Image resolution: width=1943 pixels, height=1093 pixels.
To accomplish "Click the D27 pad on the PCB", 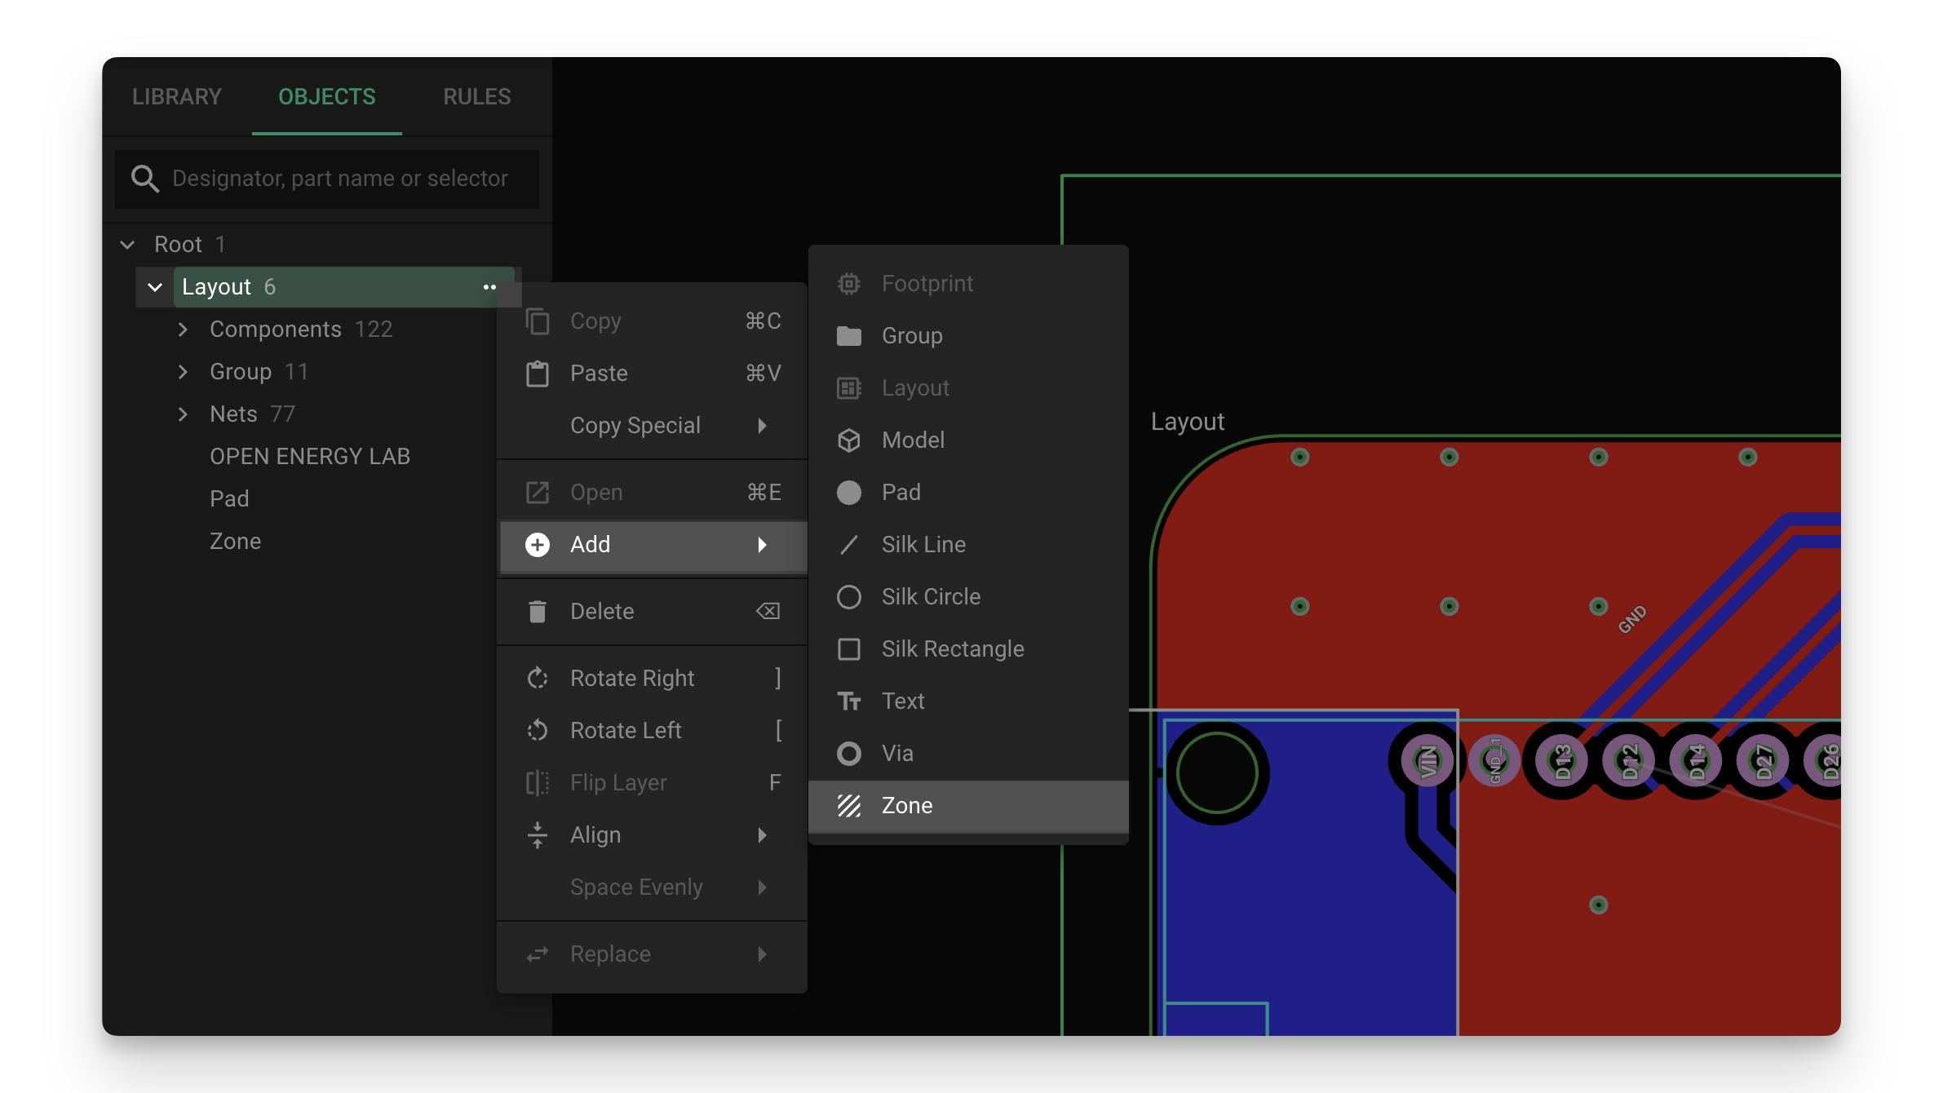I will tap(1763, 762).
